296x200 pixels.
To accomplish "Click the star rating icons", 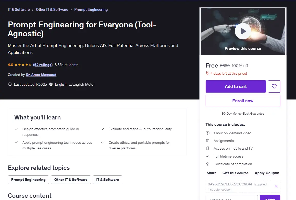I will 23,65.
